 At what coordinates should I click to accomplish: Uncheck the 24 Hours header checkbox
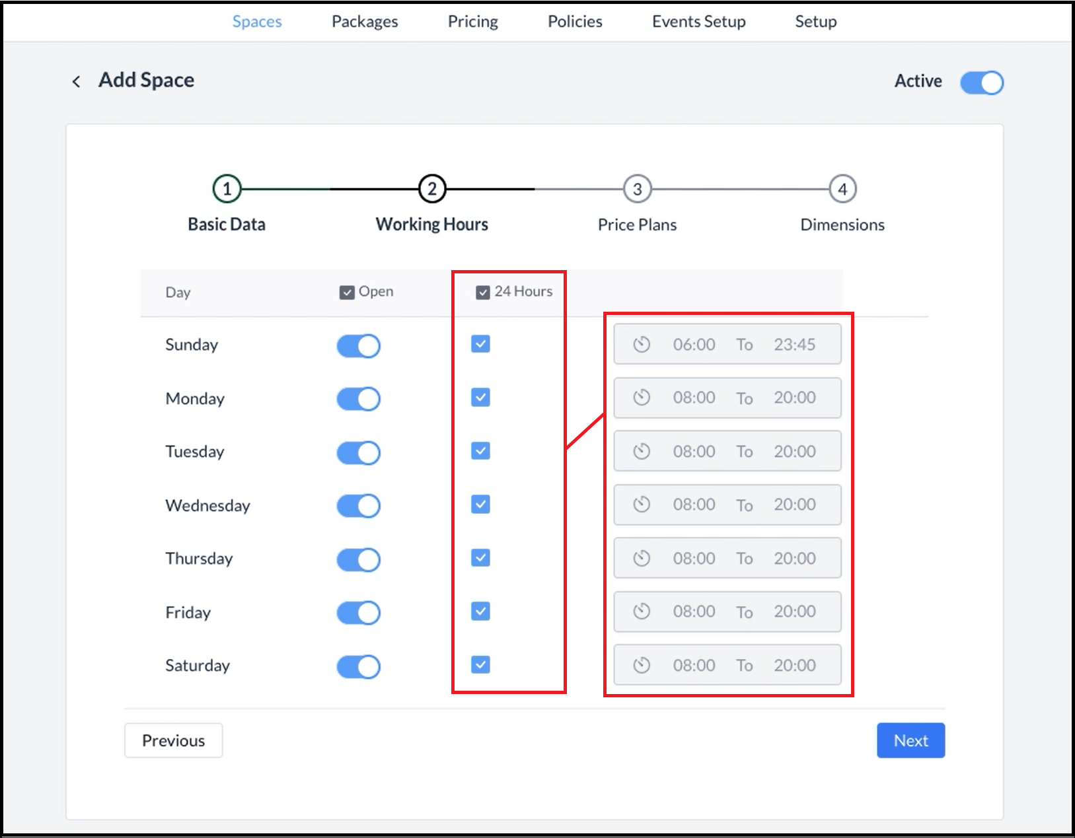[x=483, y=292]
